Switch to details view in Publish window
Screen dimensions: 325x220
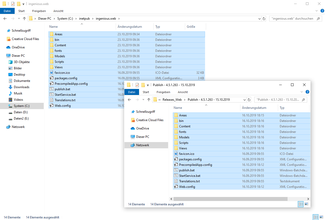tap(301, 204)
